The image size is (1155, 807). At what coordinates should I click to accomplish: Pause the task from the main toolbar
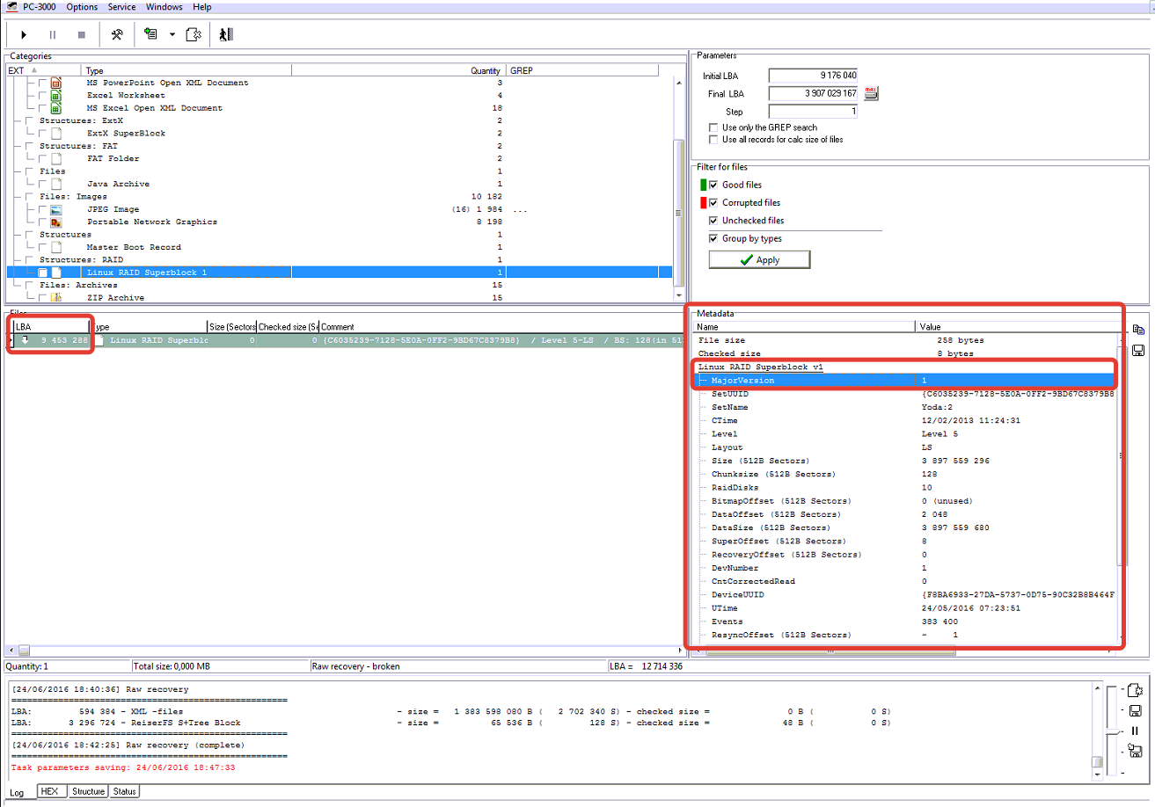[x=53, y=35]
